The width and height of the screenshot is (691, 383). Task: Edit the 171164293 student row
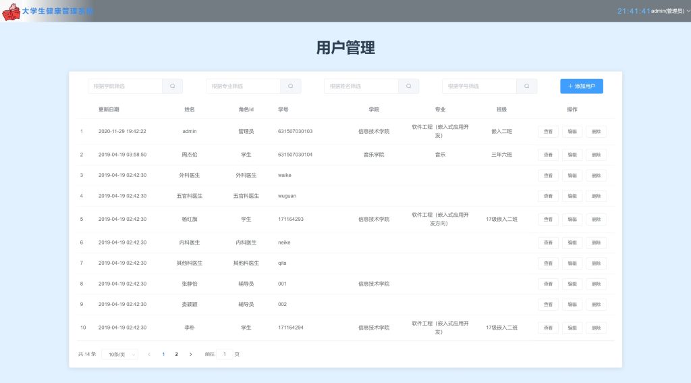click(x=572, y=220)
